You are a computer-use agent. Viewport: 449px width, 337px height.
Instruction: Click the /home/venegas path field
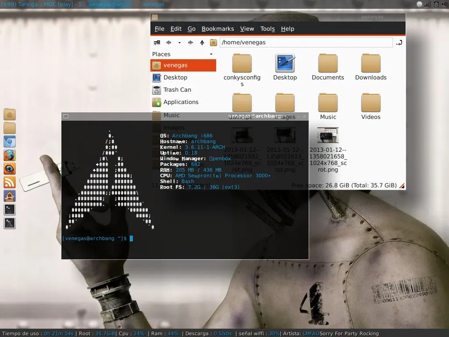point(306,43)
